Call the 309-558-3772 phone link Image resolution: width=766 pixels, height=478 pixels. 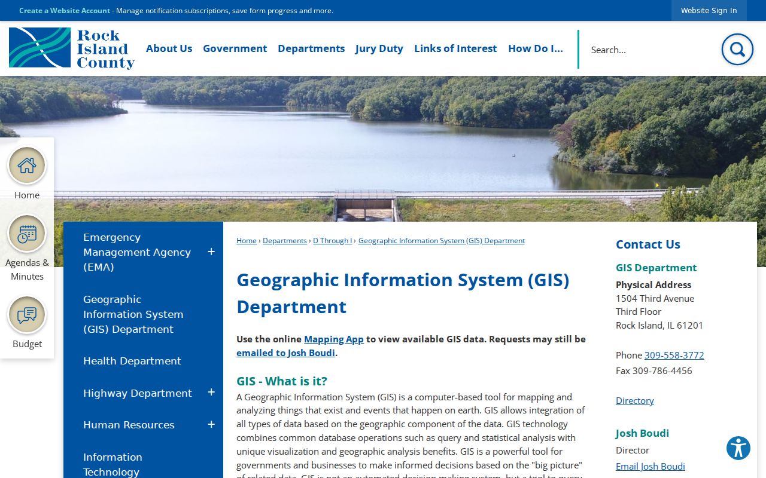(674, 355)
